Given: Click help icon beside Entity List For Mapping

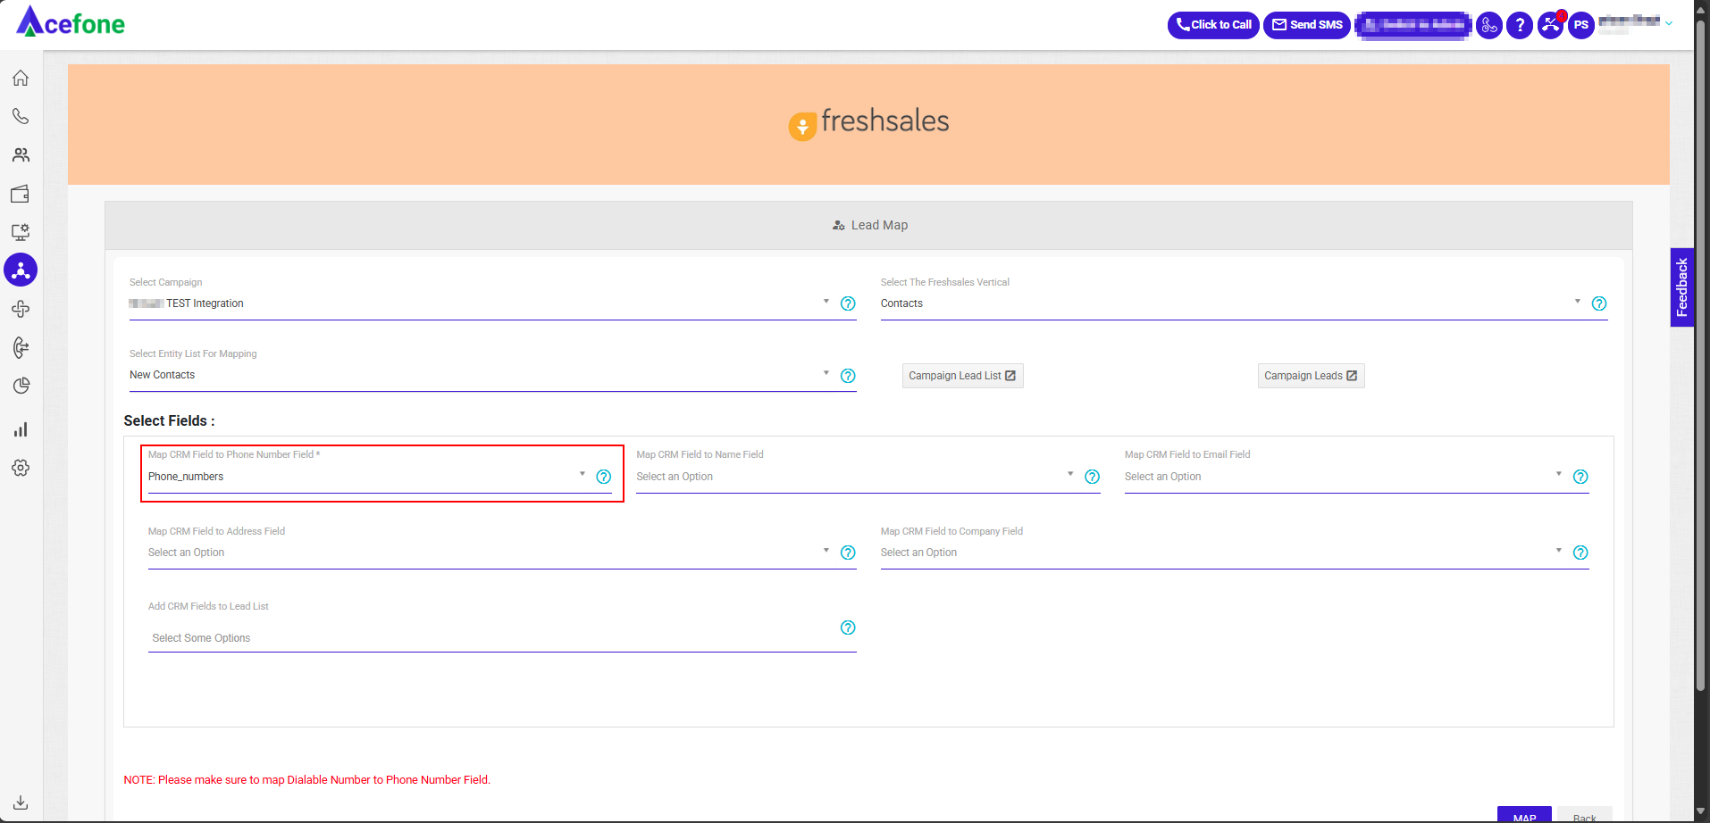Looking at the screenshot, I should (x=848, y=376).
